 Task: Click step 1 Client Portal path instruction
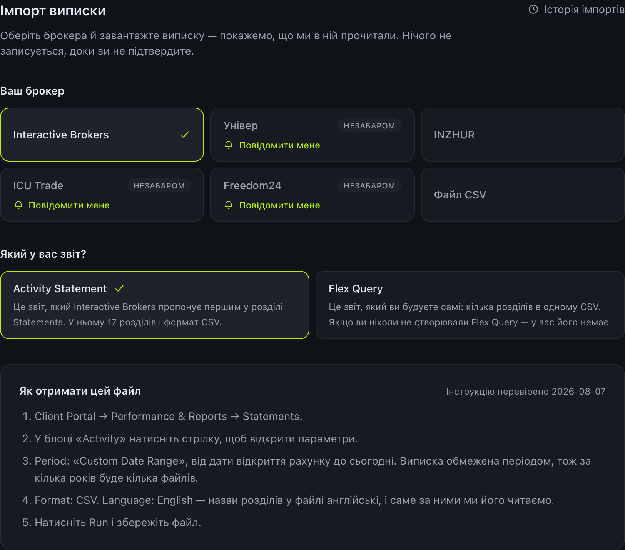tap(169, 417)
